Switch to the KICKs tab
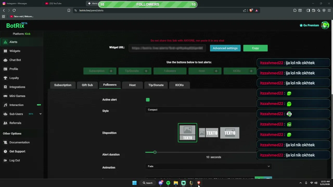Image resolution: width=333 pixels, height=187 pixels. pos(179,85)
